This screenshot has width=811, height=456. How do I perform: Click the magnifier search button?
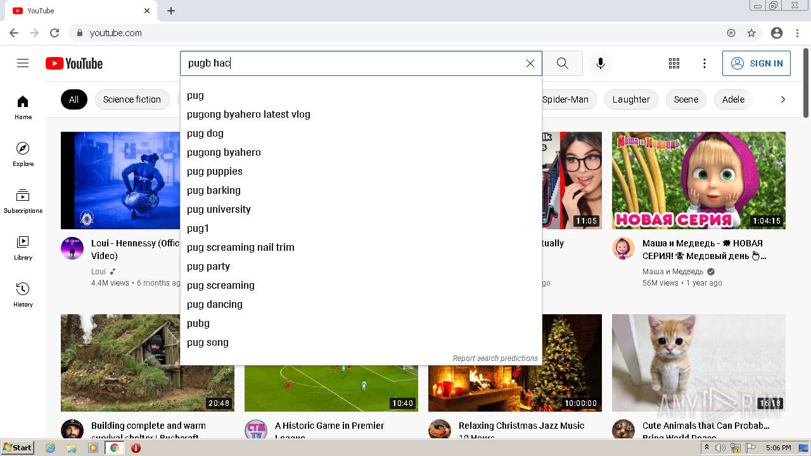[x=563, y=63]
